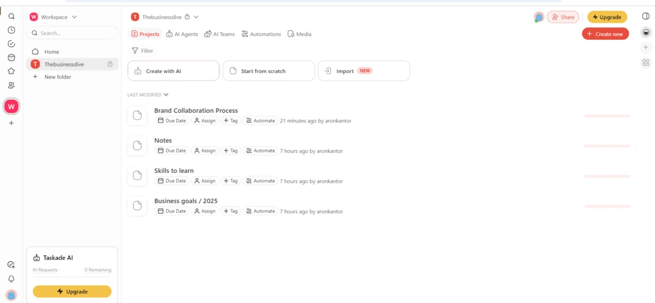Add Tag to Skills to learn
Screen dimensions: 655x303
(231, 181)
